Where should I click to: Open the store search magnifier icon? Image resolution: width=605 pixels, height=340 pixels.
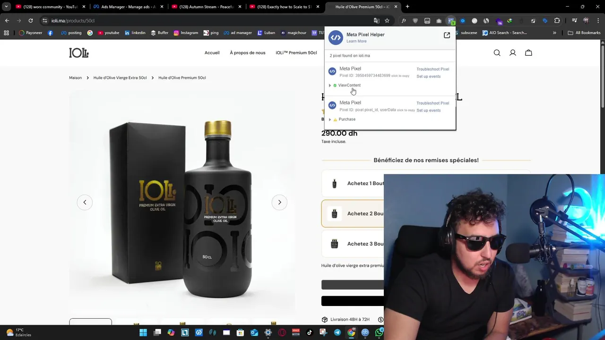coord(497,53)
